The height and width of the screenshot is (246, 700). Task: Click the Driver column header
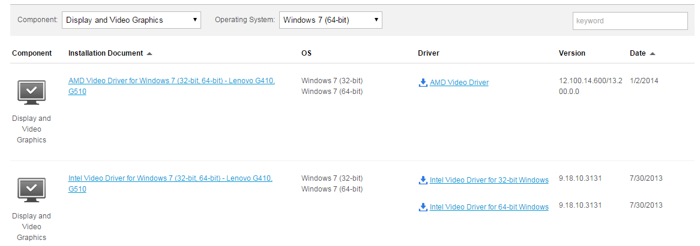(429, 53)
